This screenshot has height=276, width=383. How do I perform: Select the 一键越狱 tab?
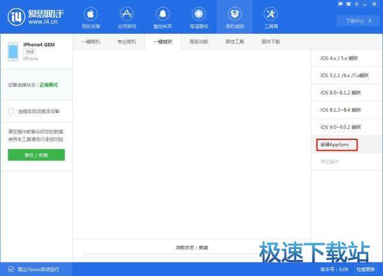pyautogui.click(x=163, y=42)
